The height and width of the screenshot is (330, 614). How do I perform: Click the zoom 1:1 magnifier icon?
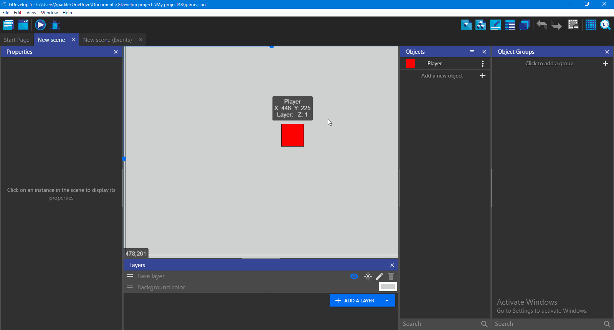[x=605, y=25]
